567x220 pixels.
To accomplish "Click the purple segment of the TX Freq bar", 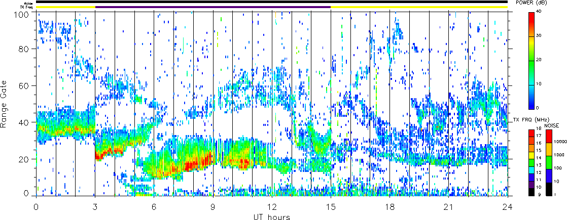I will tap(213, 7).
